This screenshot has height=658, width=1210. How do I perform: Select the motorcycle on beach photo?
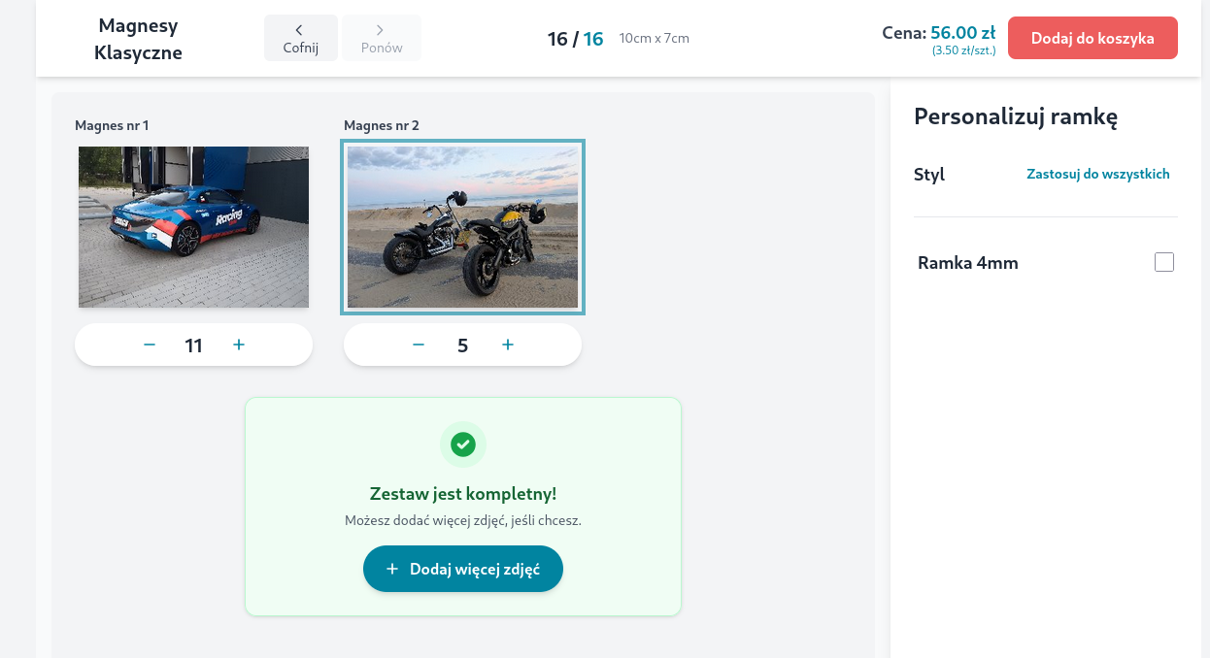(x=463, y=227)
